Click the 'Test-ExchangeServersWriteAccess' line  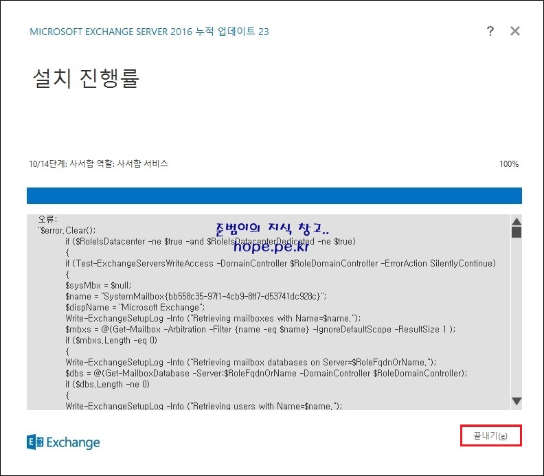[280, 263]
